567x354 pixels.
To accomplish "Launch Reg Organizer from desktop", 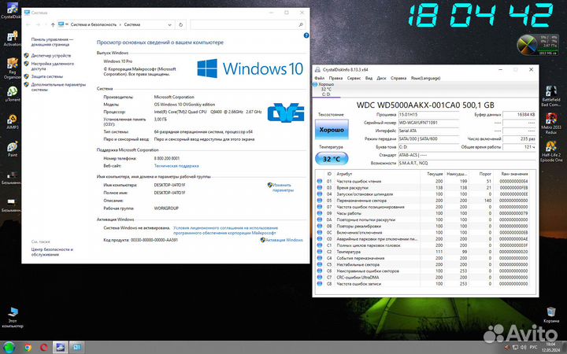I will (12, 68).
